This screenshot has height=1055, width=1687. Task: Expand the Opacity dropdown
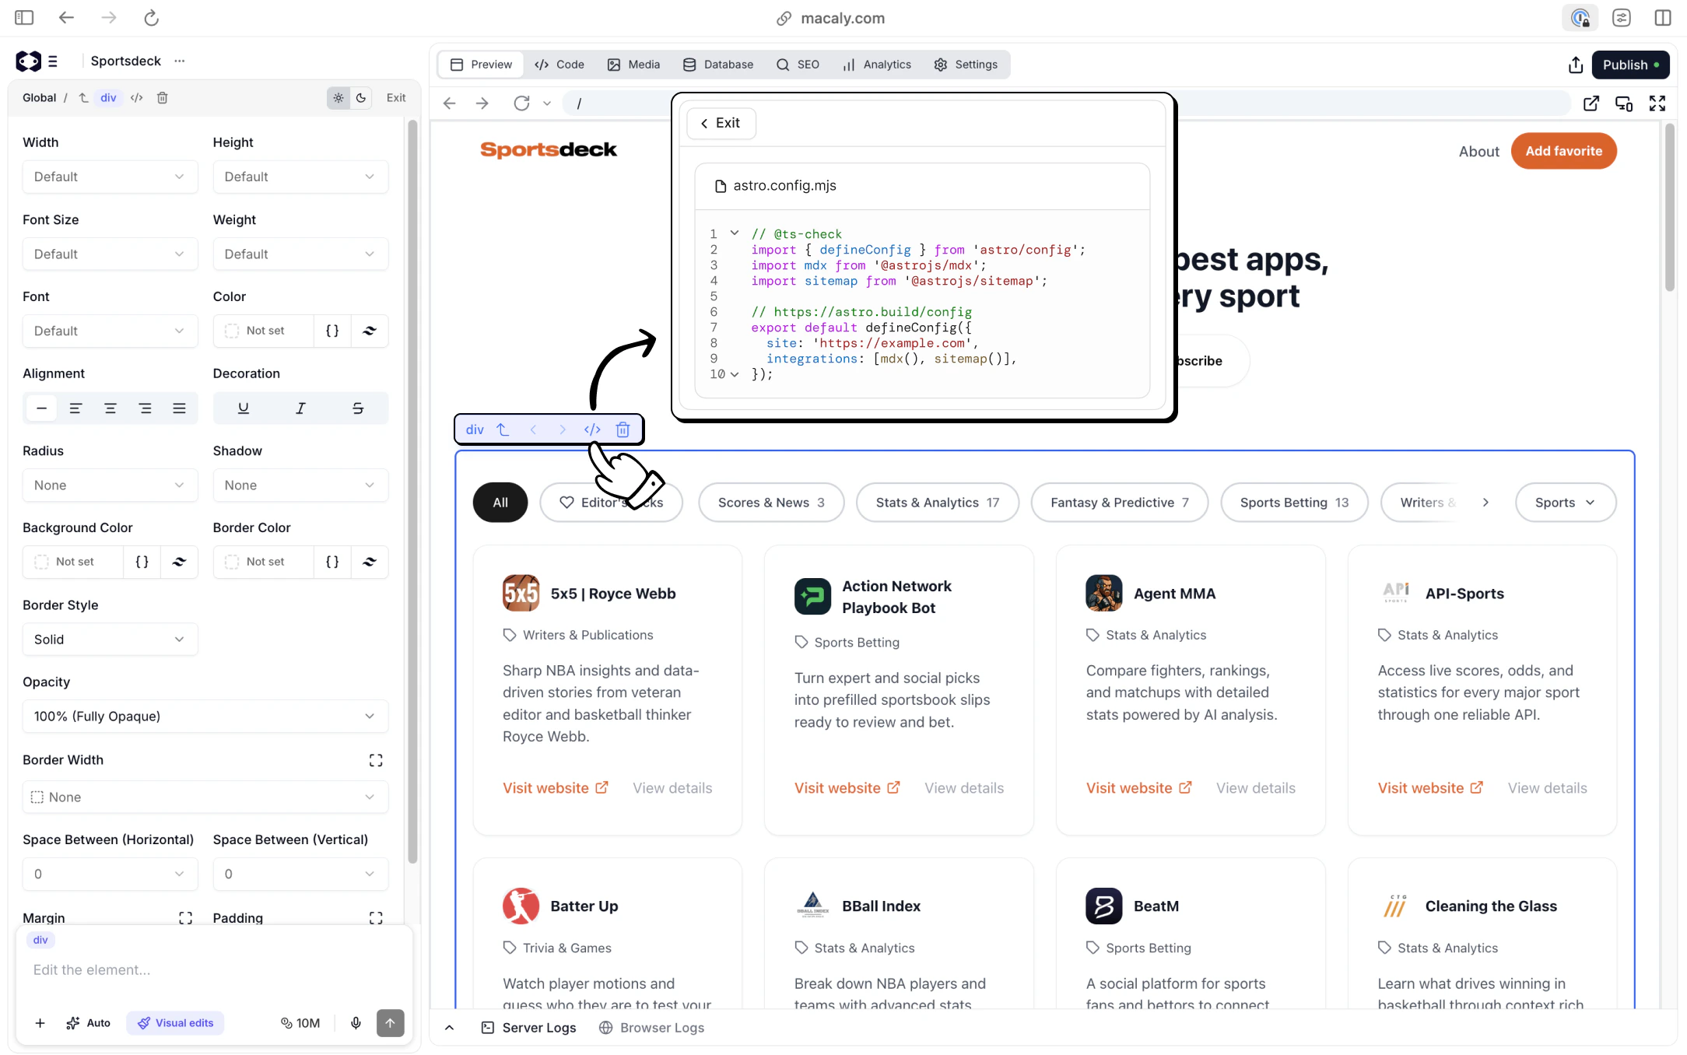click(205, 717)
